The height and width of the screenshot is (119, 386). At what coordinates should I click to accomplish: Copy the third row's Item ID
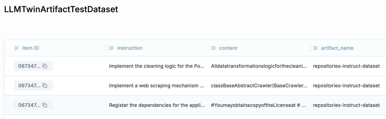pos(45,105)
